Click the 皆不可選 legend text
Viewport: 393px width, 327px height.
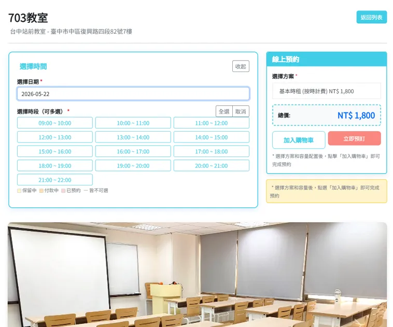pos(99,191)
